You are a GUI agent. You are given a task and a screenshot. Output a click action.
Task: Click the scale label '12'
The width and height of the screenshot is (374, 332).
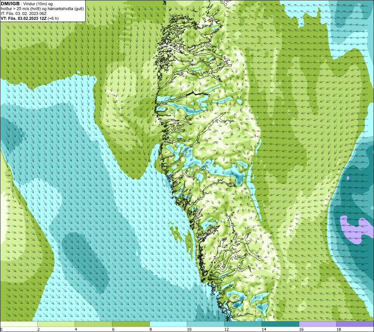pos(227,330)
